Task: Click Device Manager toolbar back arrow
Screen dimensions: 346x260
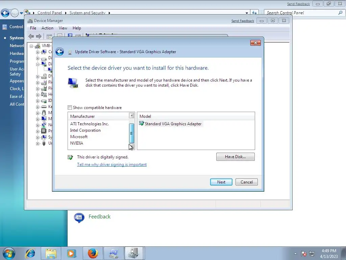Action: 31,36
